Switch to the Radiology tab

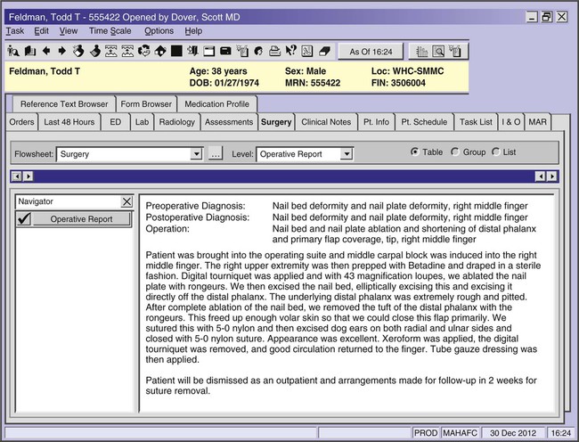click(x=177, y=122)
